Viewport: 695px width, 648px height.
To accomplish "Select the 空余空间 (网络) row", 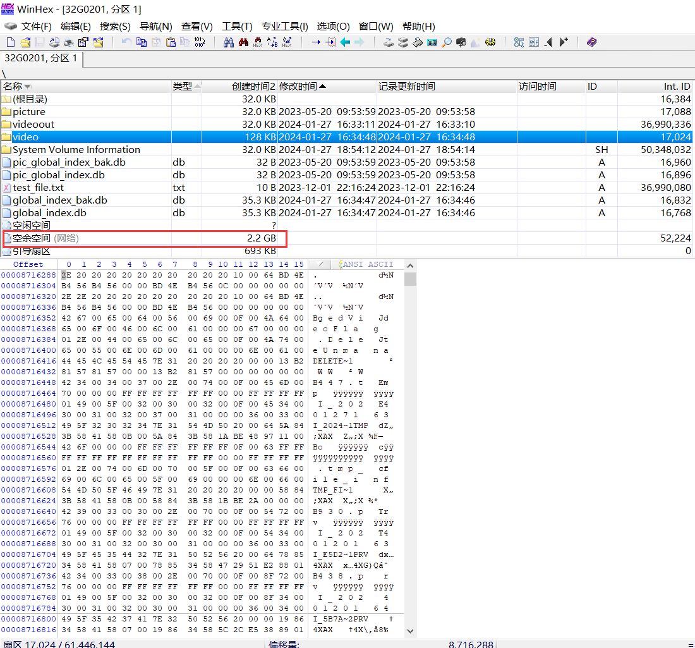I will tap(347, 238).
